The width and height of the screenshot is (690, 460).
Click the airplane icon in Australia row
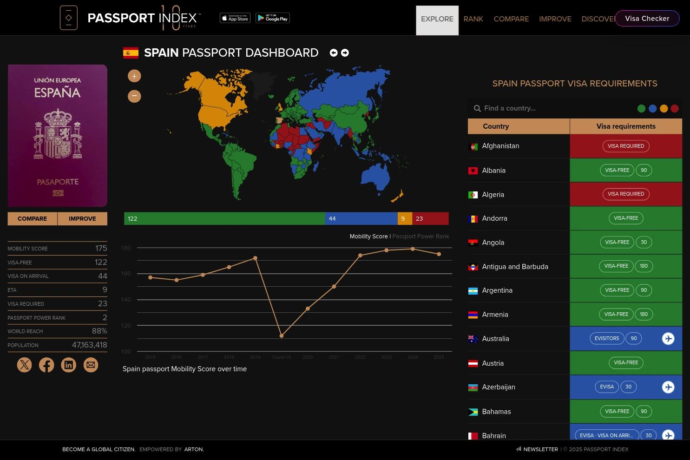coord(668,339)
